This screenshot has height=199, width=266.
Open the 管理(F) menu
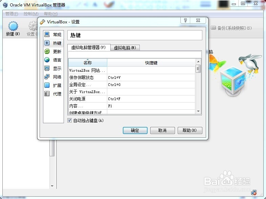(12, 14)
